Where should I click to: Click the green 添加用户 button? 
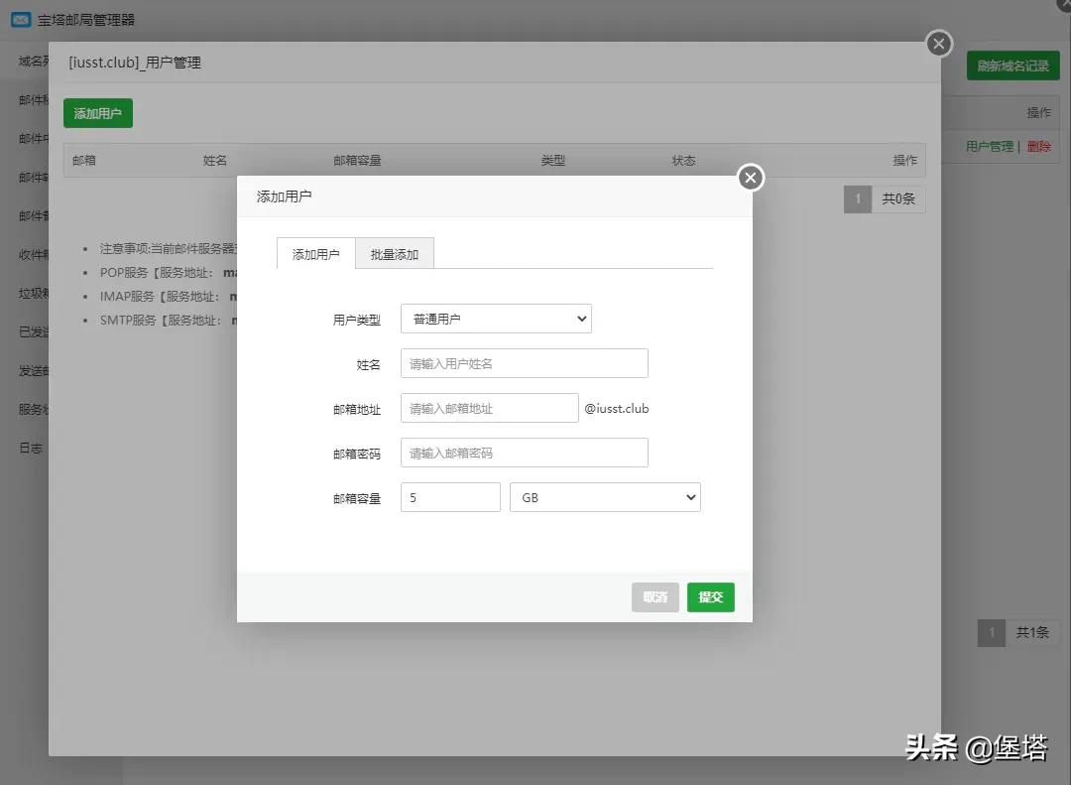(97, 113)
